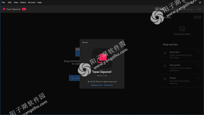Click the Recent section heading
204x115 pixels.
point(167,18)
